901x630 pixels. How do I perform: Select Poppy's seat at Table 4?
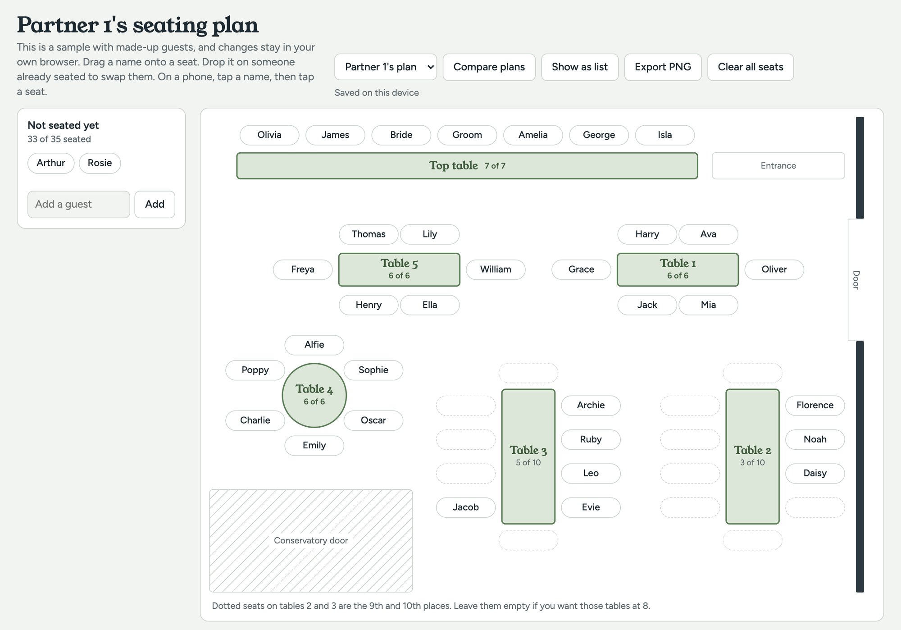255,370
